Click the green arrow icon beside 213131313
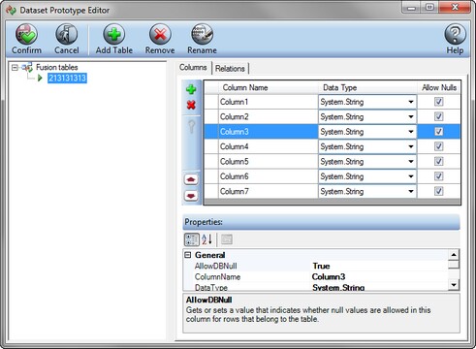This screenshot has width=476, height=349. coord(40,78)
